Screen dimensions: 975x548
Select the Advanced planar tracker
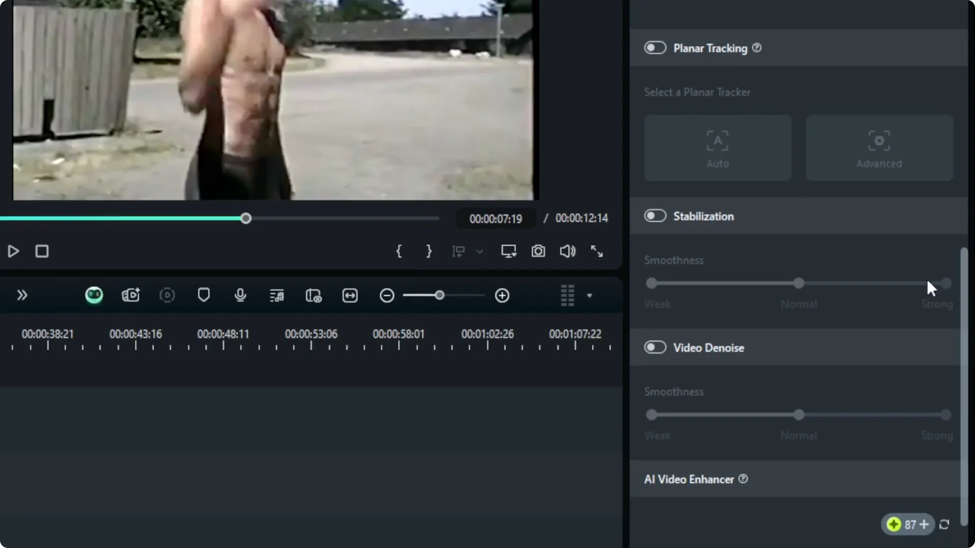879,148
